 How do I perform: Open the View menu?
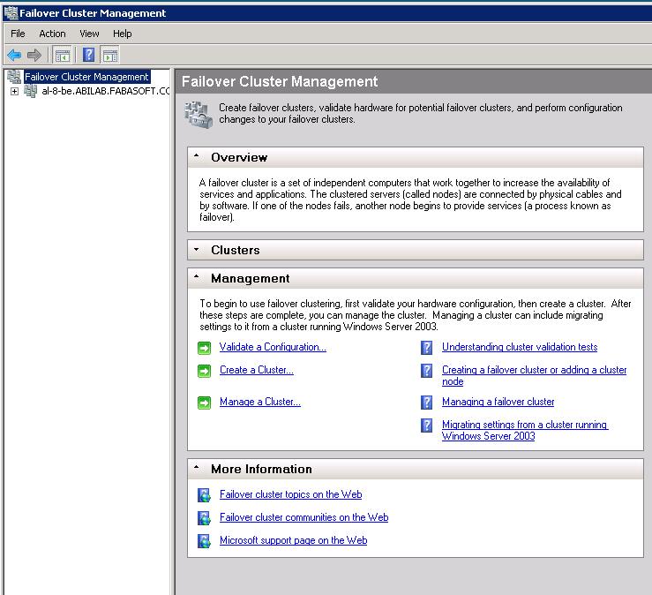coord(89,34)
